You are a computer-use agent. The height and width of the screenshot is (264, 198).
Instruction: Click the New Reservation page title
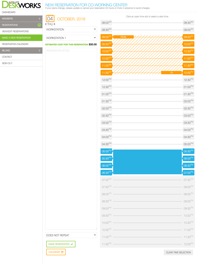[x=86, y=5]
